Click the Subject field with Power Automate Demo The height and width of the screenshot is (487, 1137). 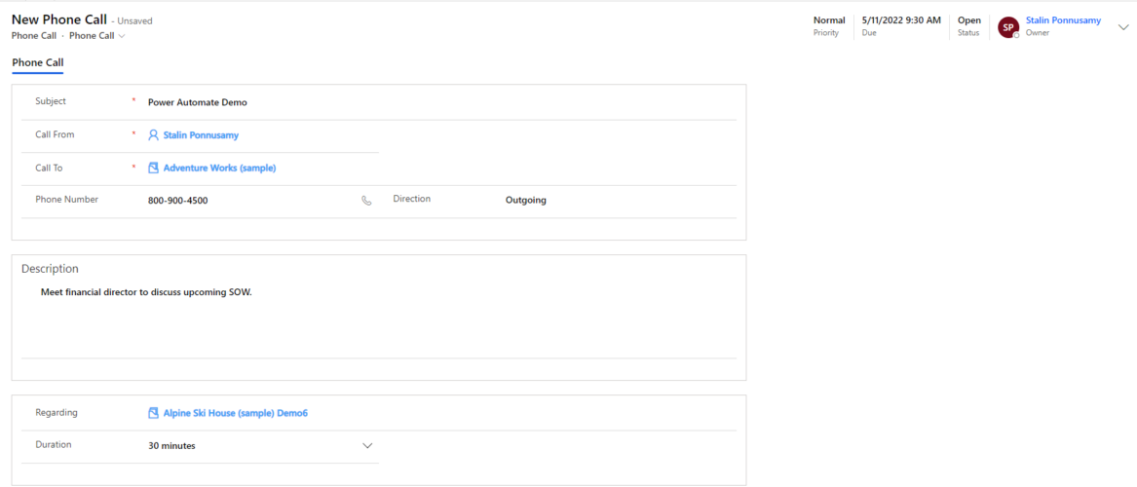coord(440,102)
